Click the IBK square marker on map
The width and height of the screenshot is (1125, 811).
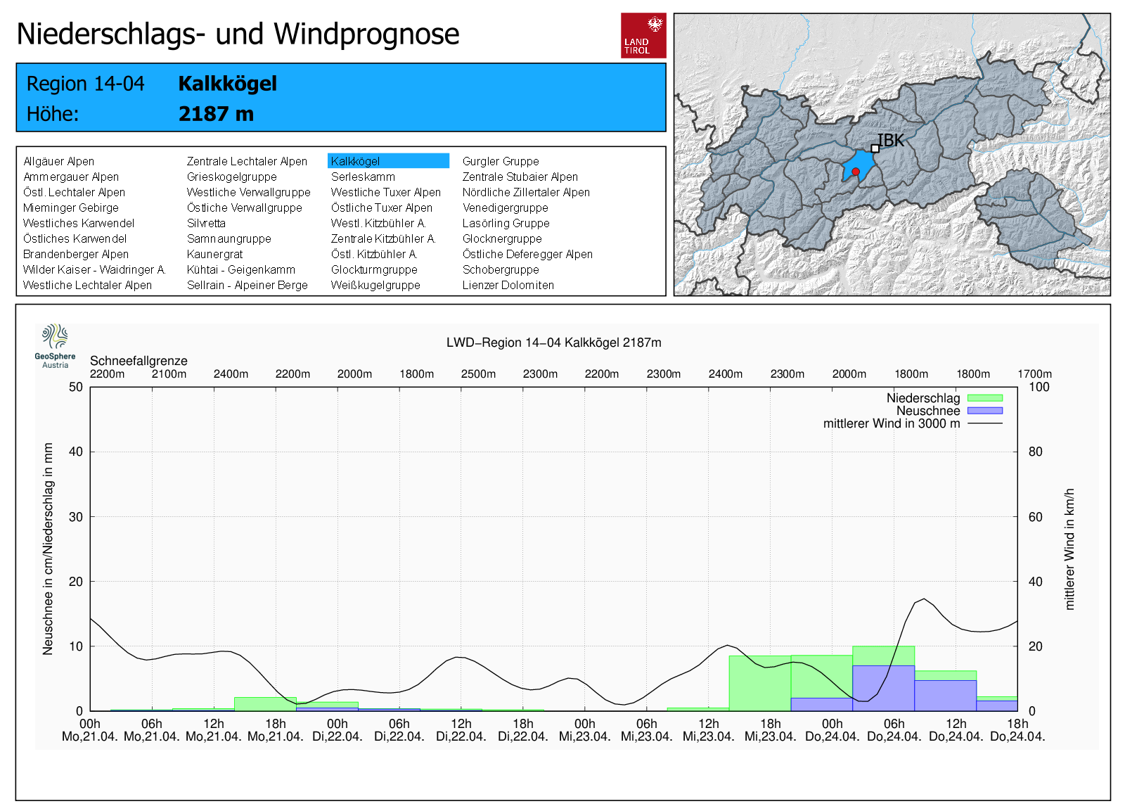[875, 148]
